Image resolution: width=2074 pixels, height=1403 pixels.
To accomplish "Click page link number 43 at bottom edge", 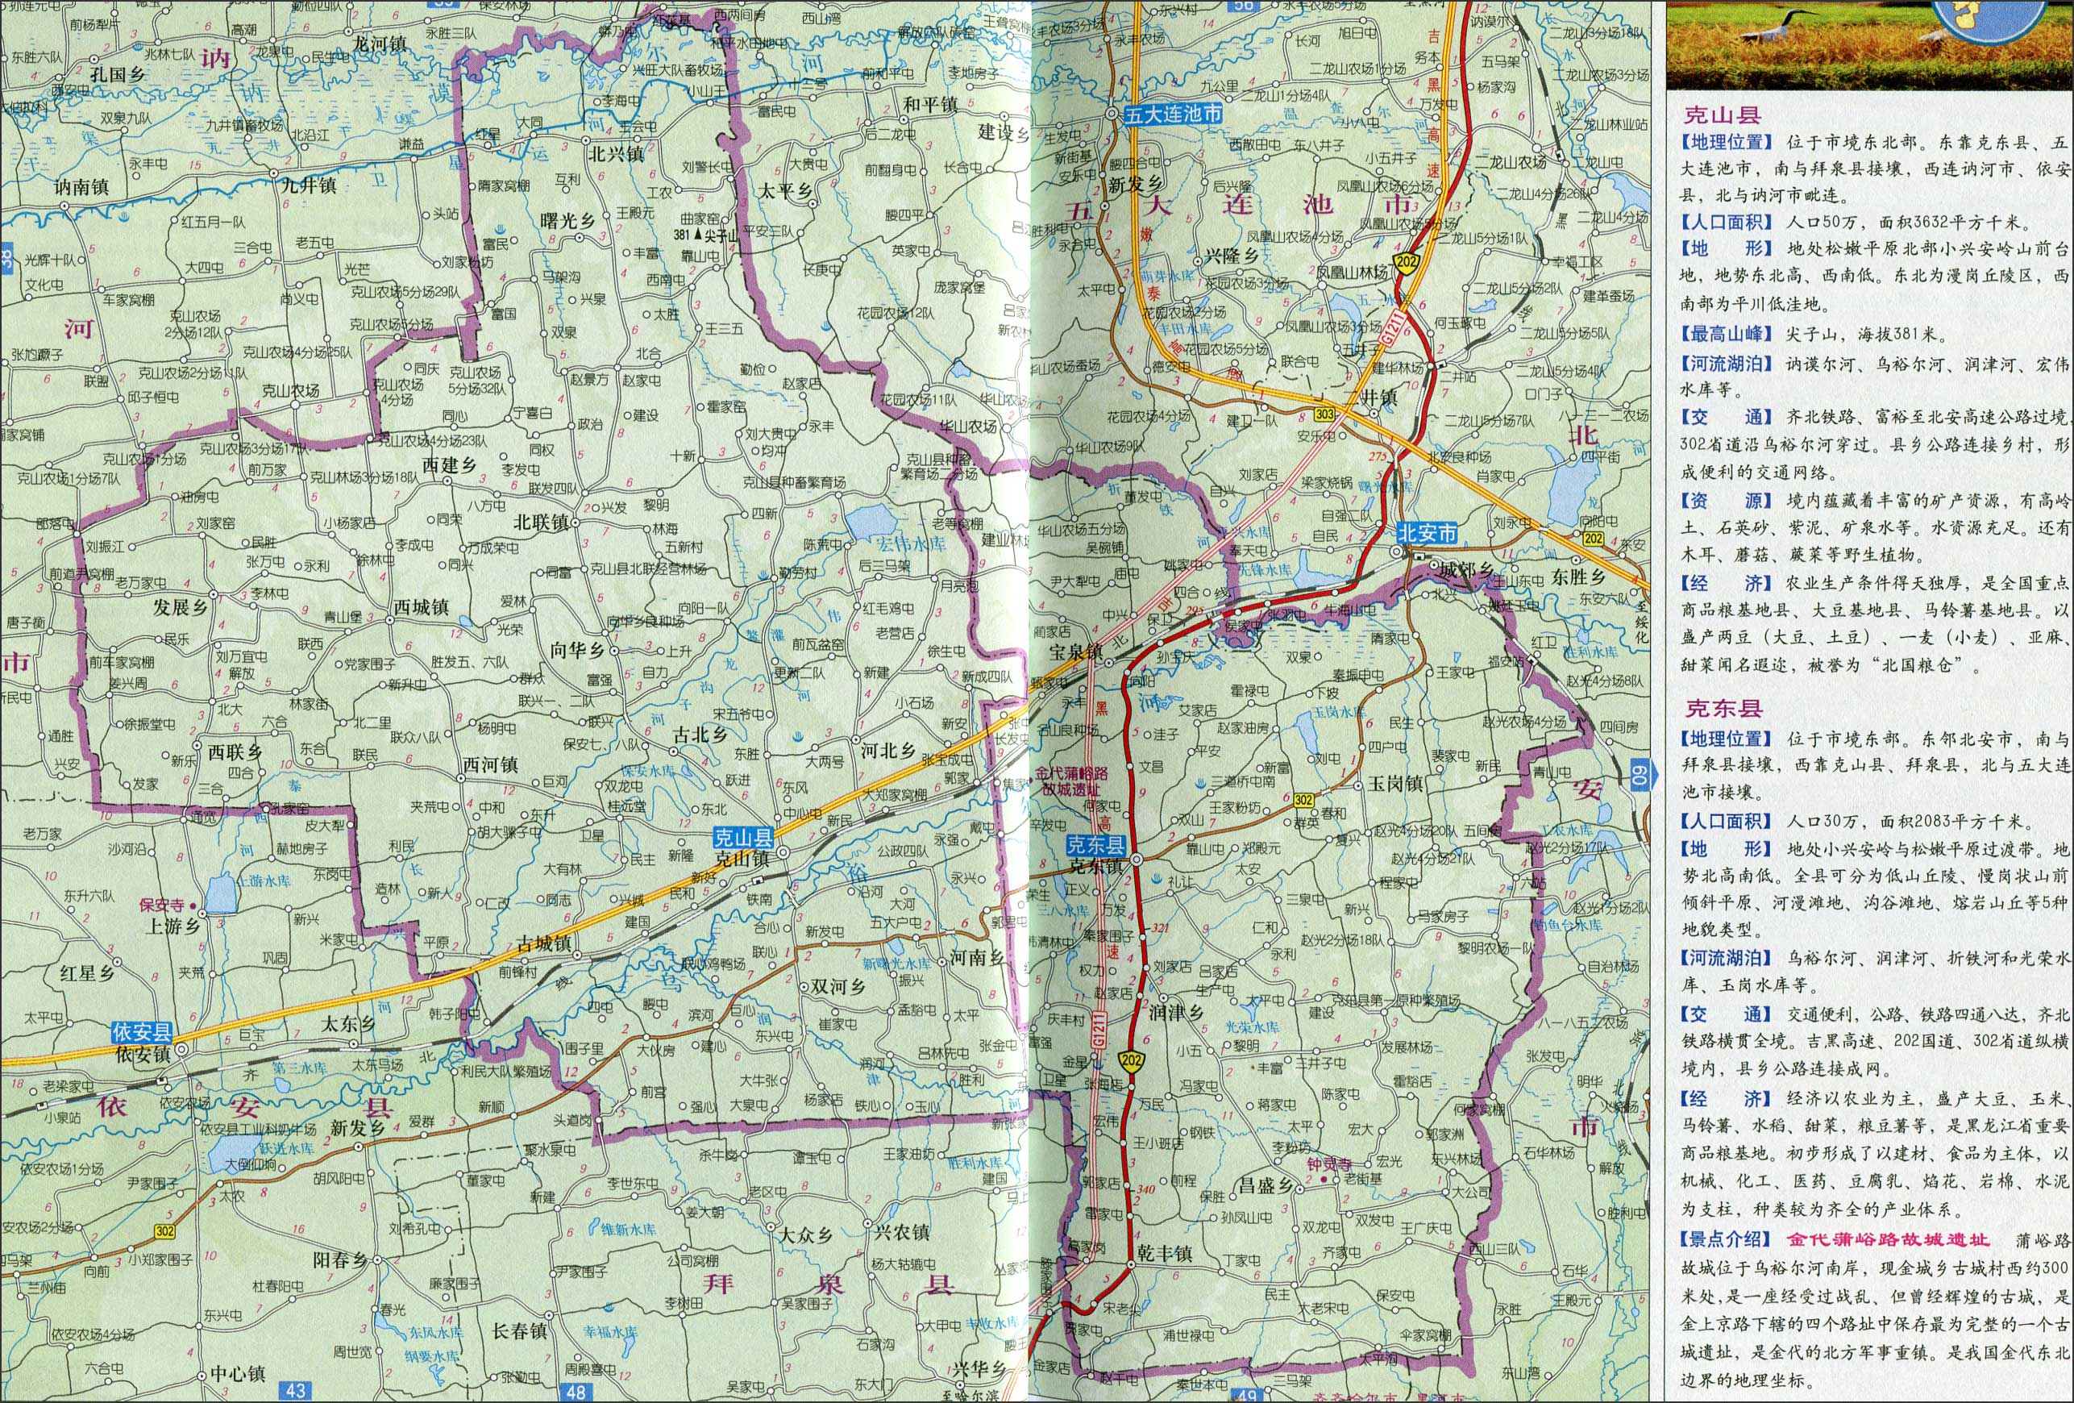I will tap(295, 1391).
